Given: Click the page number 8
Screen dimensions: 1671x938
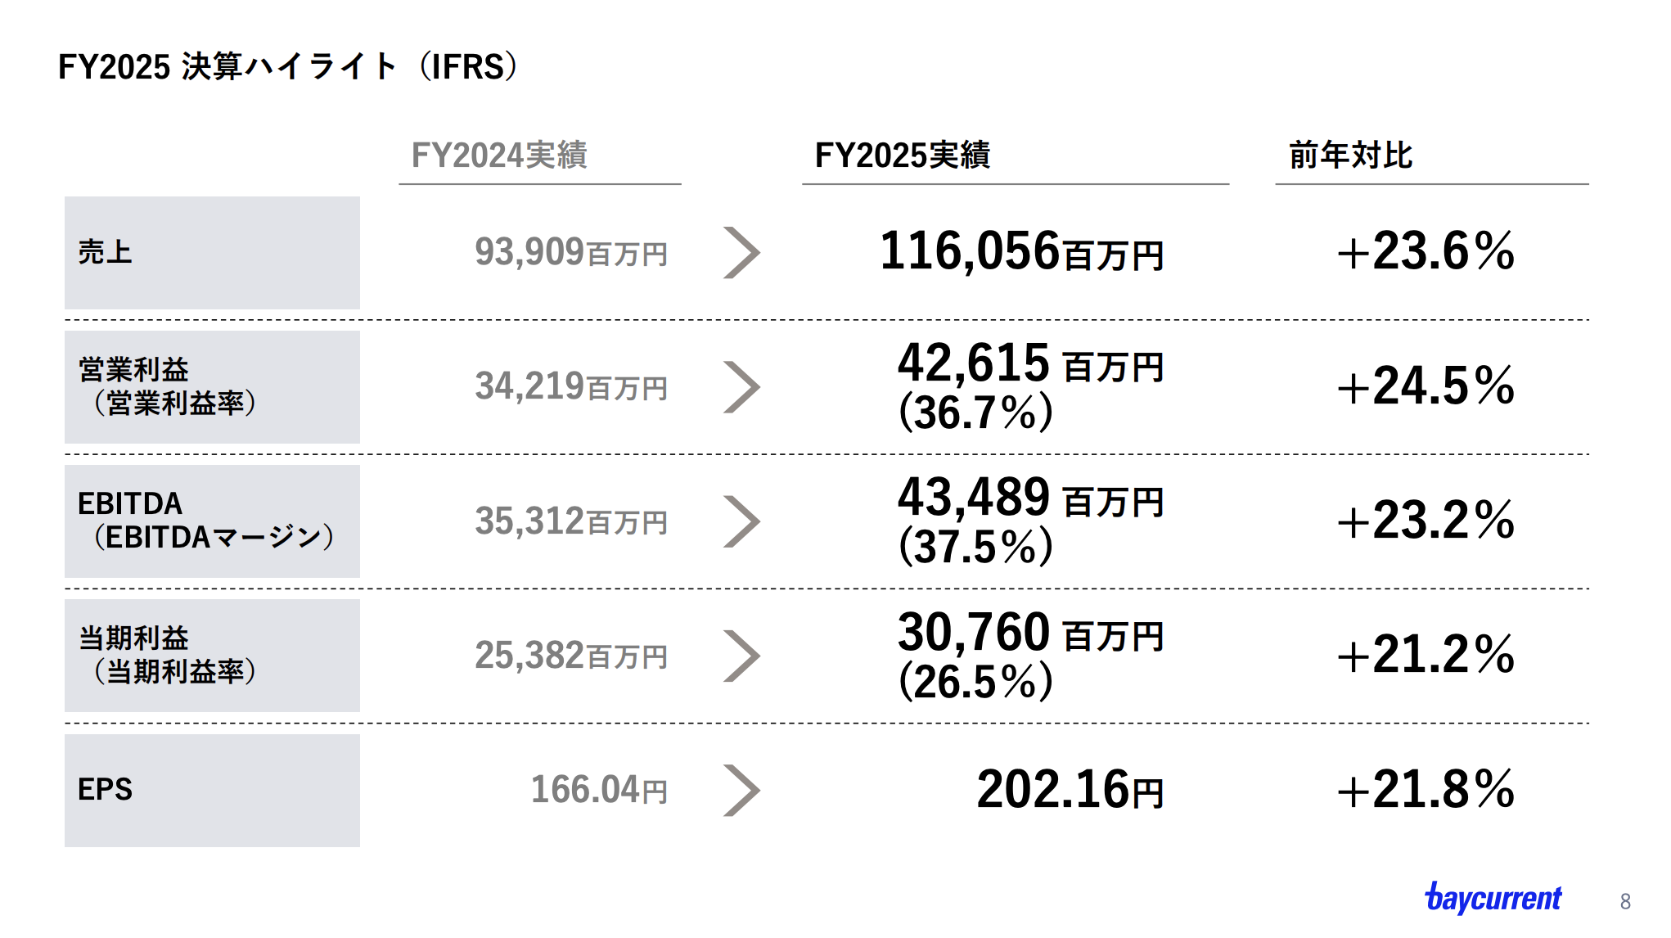Looking at the screenshot, I should point(1625,901).
